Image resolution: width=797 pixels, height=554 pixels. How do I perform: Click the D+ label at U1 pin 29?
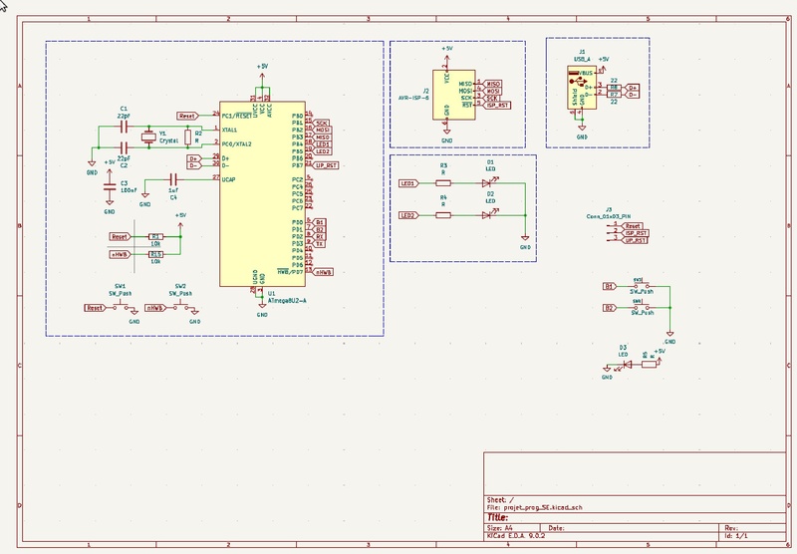point(194,158)
